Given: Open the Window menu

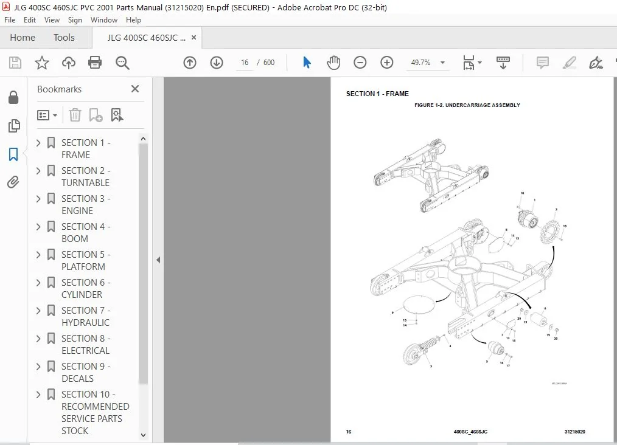Looking at the screenshot, I should pos(104,20).
